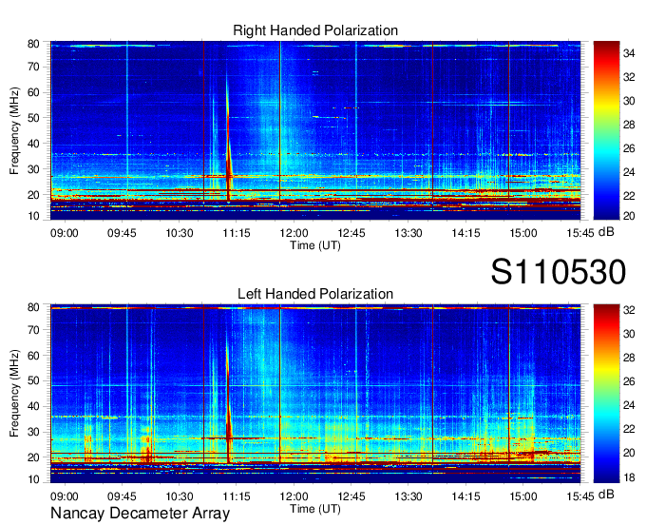The image size is (646, 525).
Task: Select the large "S110530" label
Action: tap(559, 272)
